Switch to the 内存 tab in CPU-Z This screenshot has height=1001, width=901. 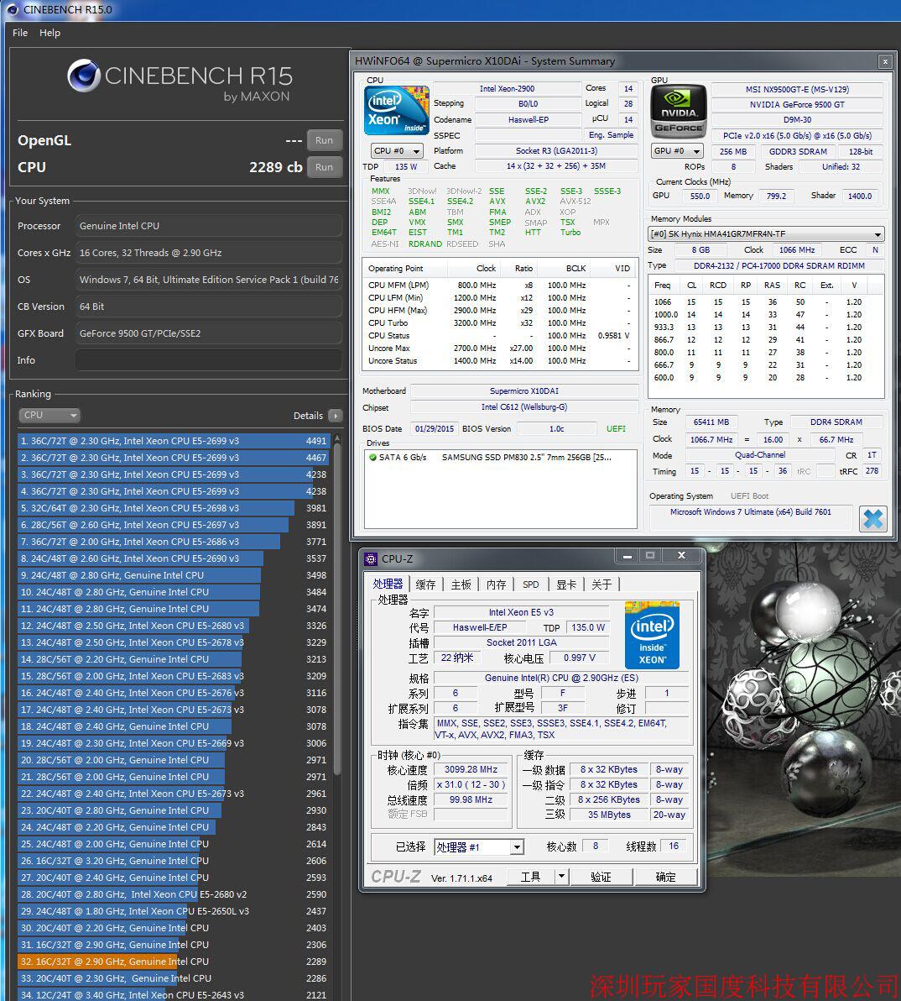tap(496, 584)
